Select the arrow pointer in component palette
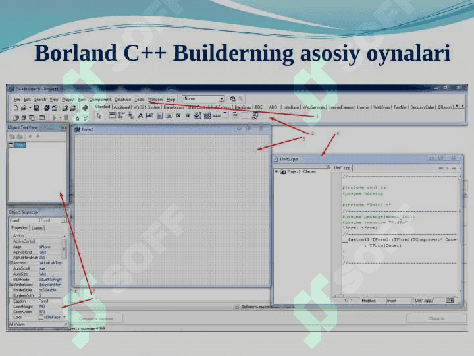474x356 pixels. coord(99,115)
